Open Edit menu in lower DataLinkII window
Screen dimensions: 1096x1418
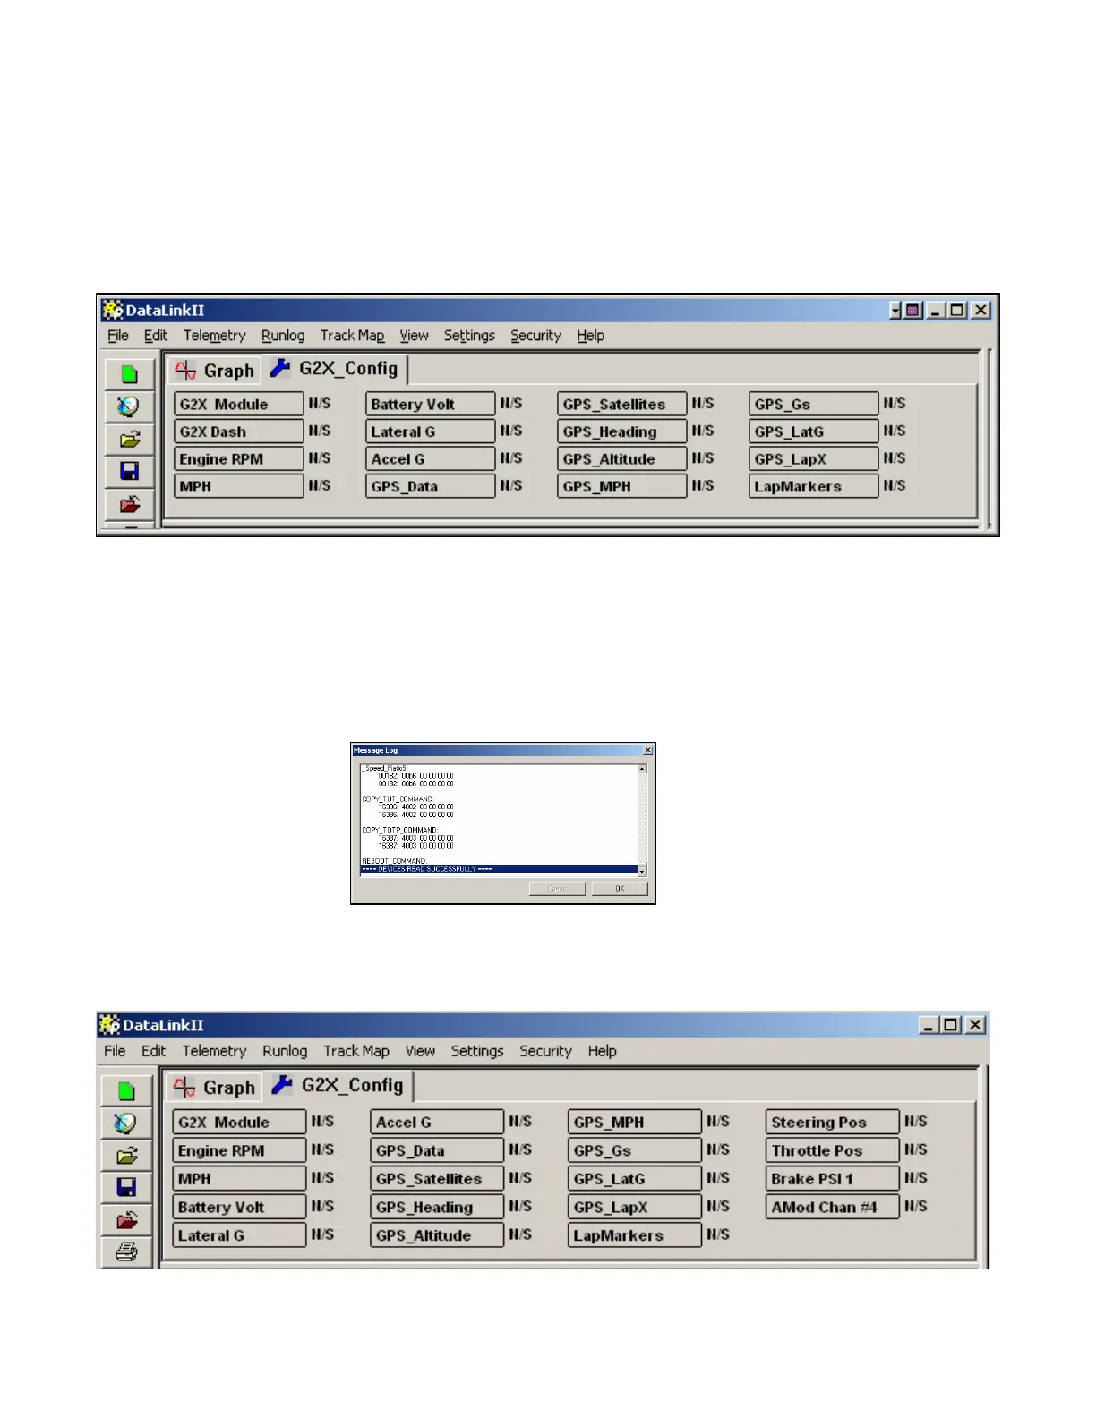coord(153,1051)
